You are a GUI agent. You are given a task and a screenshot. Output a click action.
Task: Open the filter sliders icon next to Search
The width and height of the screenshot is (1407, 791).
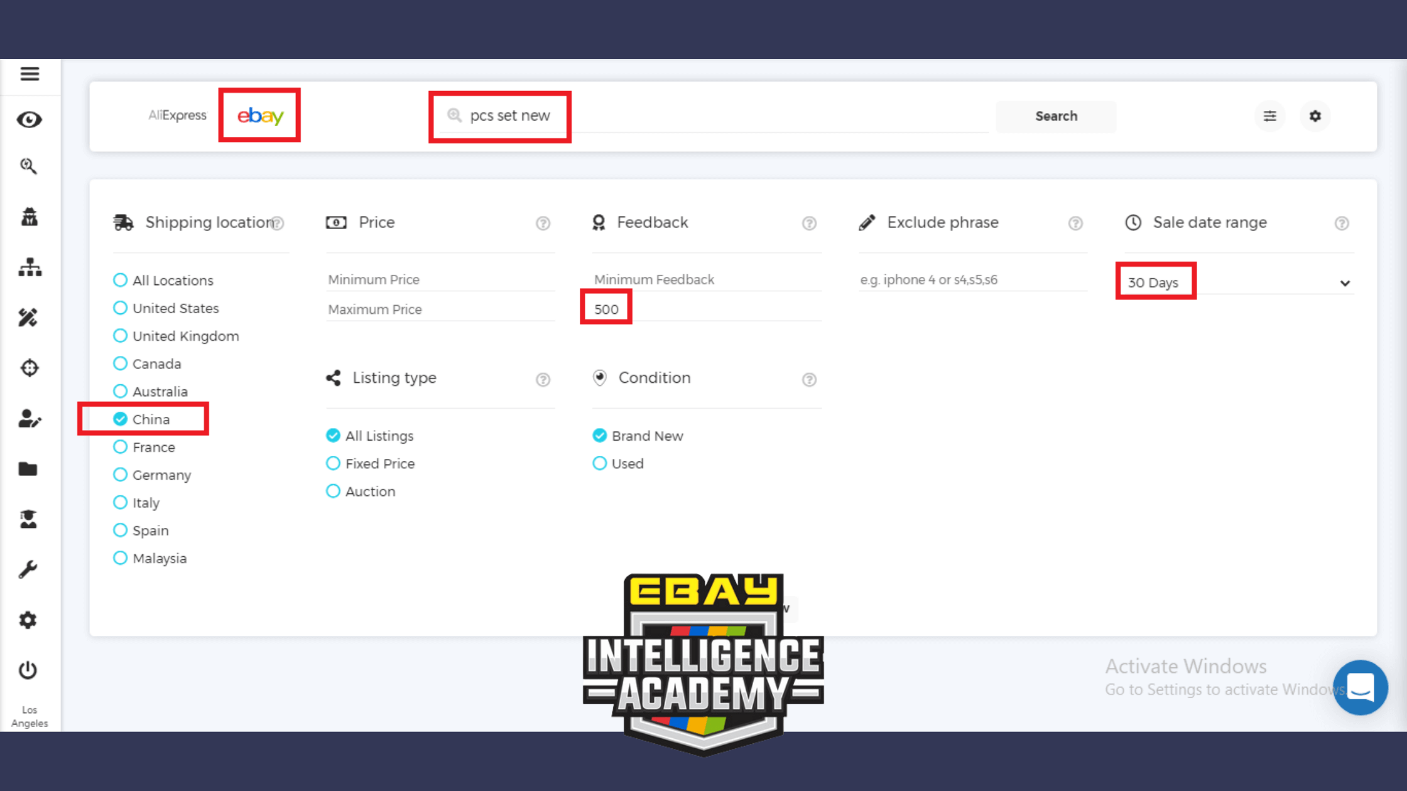click(1269, 116)
